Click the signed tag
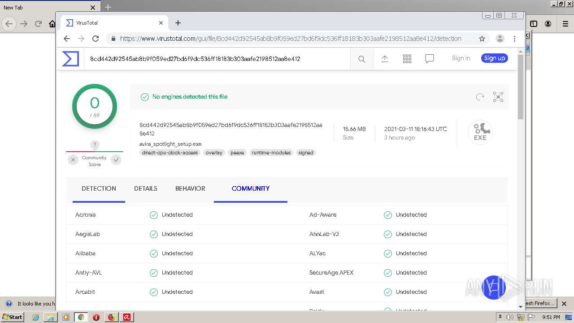This screenshot has width=574, height=323. point(306,153)
